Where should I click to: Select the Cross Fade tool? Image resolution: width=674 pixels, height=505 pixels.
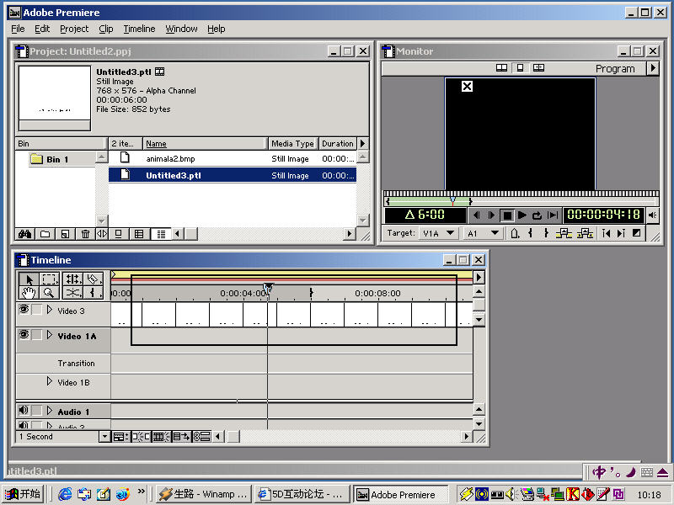click(72, 293)
